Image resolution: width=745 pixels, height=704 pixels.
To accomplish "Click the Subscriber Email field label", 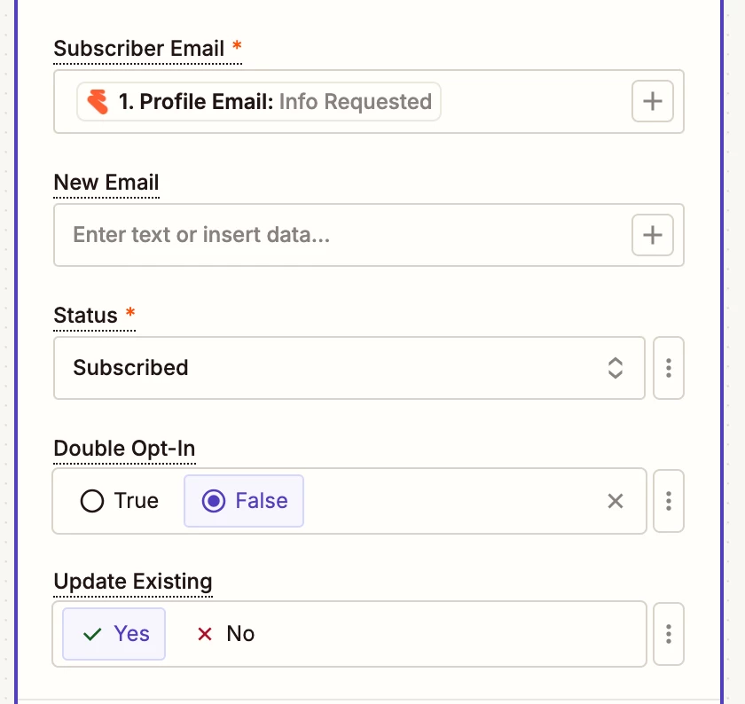I will [138, 49].
